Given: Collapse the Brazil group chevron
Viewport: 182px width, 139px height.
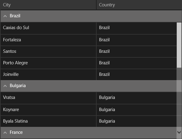Looking at the screenshot, I should click(x=5, y=16).
